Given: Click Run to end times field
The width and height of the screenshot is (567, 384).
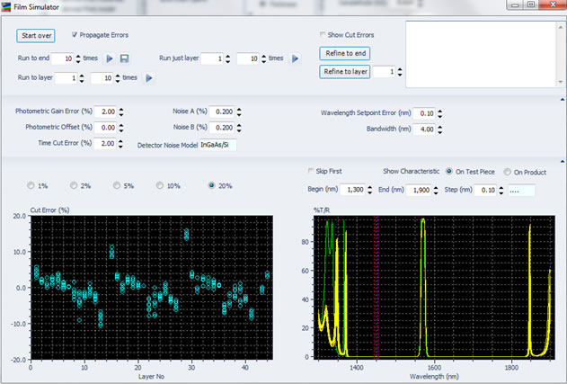Looking at the screenshot, I should (63, 58).
